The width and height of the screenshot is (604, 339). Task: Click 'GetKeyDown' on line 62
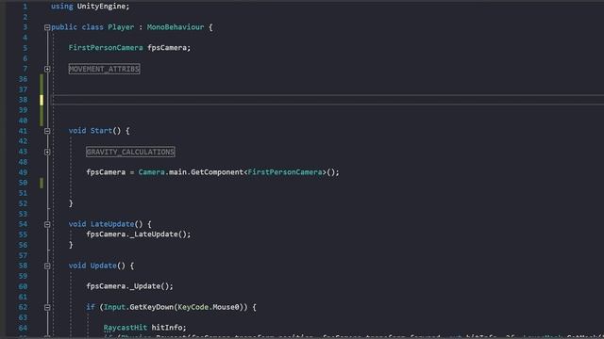151,308
